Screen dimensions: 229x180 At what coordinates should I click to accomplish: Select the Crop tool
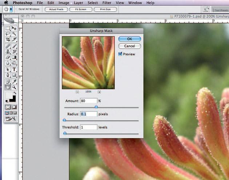8,39
